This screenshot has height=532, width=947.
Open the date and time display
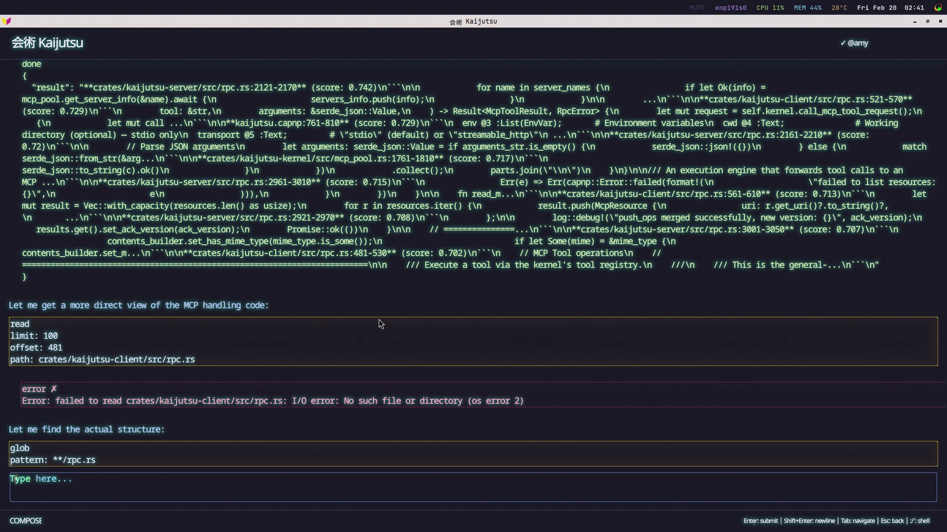click(x=890, y=8)
